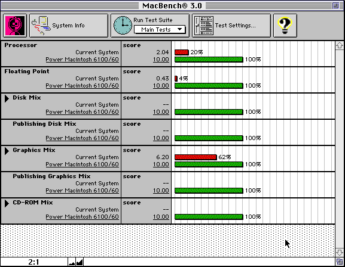
Task: Open Test Settings dialog
Action: pos(231,26)
